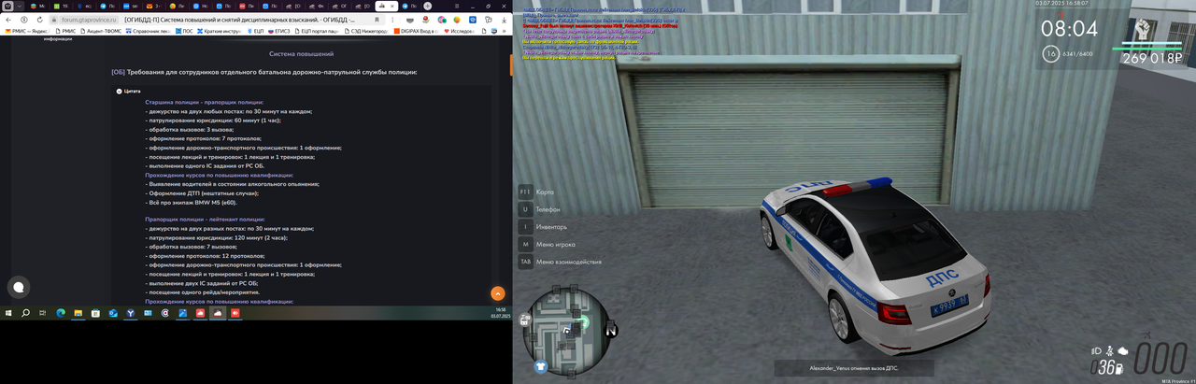This screenshot has height=384, width=1196.
Task: Click the fuel gauge 36 indicator
Action: (1107, 367)
